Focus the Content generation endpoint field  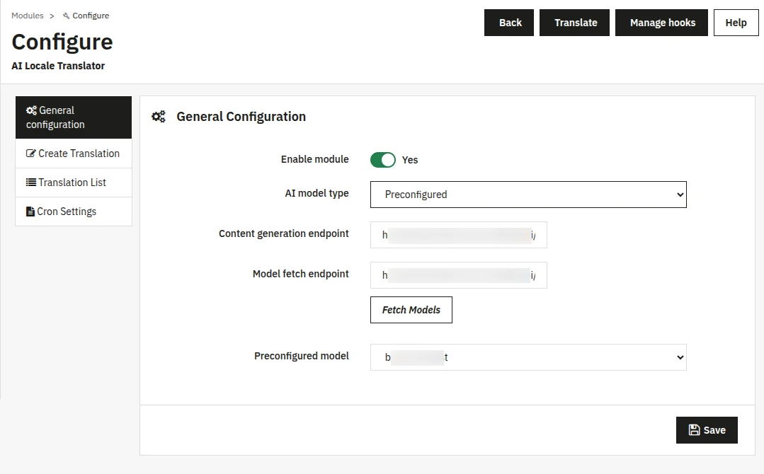tap(459, 235)
